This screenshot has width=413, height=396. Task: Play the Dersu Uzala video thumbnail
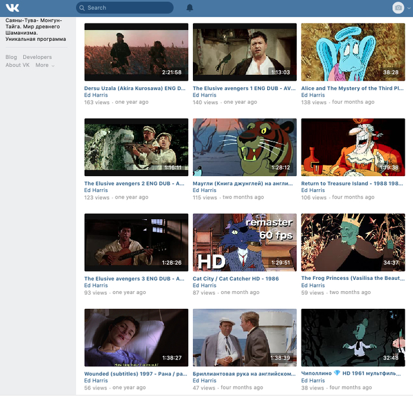(136, 52)
